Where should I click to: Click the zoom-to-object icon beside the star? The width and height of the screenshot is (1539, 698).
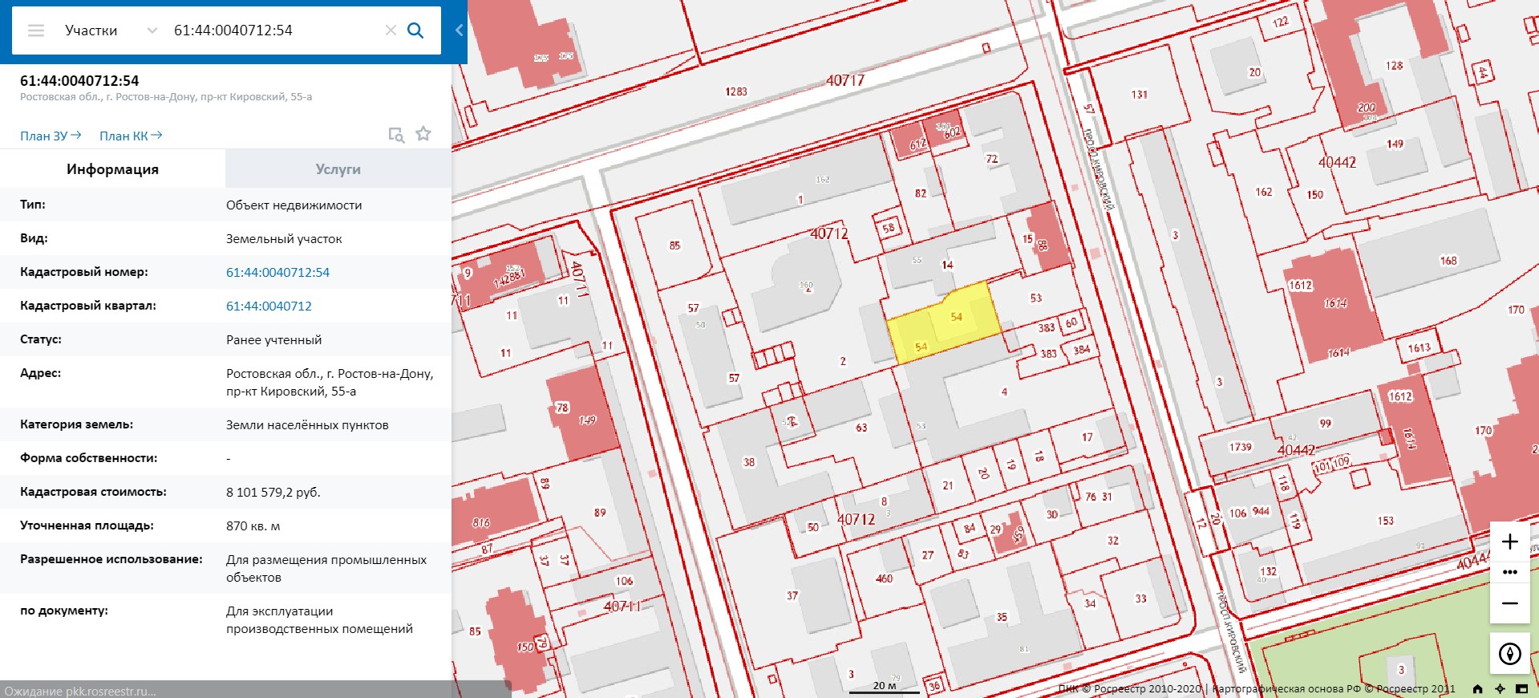[x=396, y=135]
